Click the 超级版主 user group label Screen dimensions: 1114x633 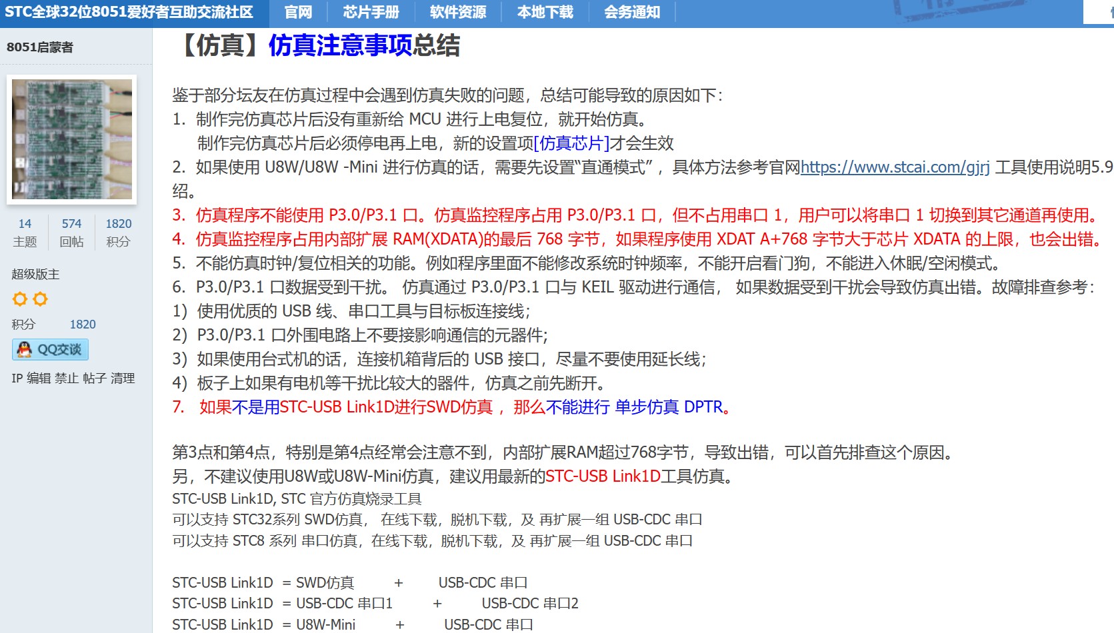(35, 275)
